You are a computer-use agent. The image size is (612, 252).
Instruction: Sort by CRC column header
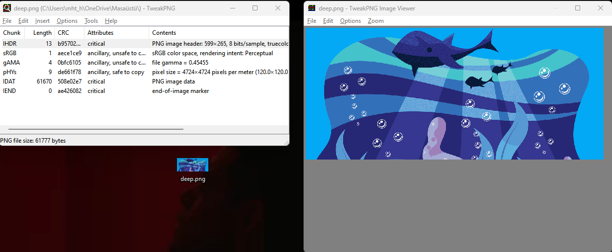[69, 33]
